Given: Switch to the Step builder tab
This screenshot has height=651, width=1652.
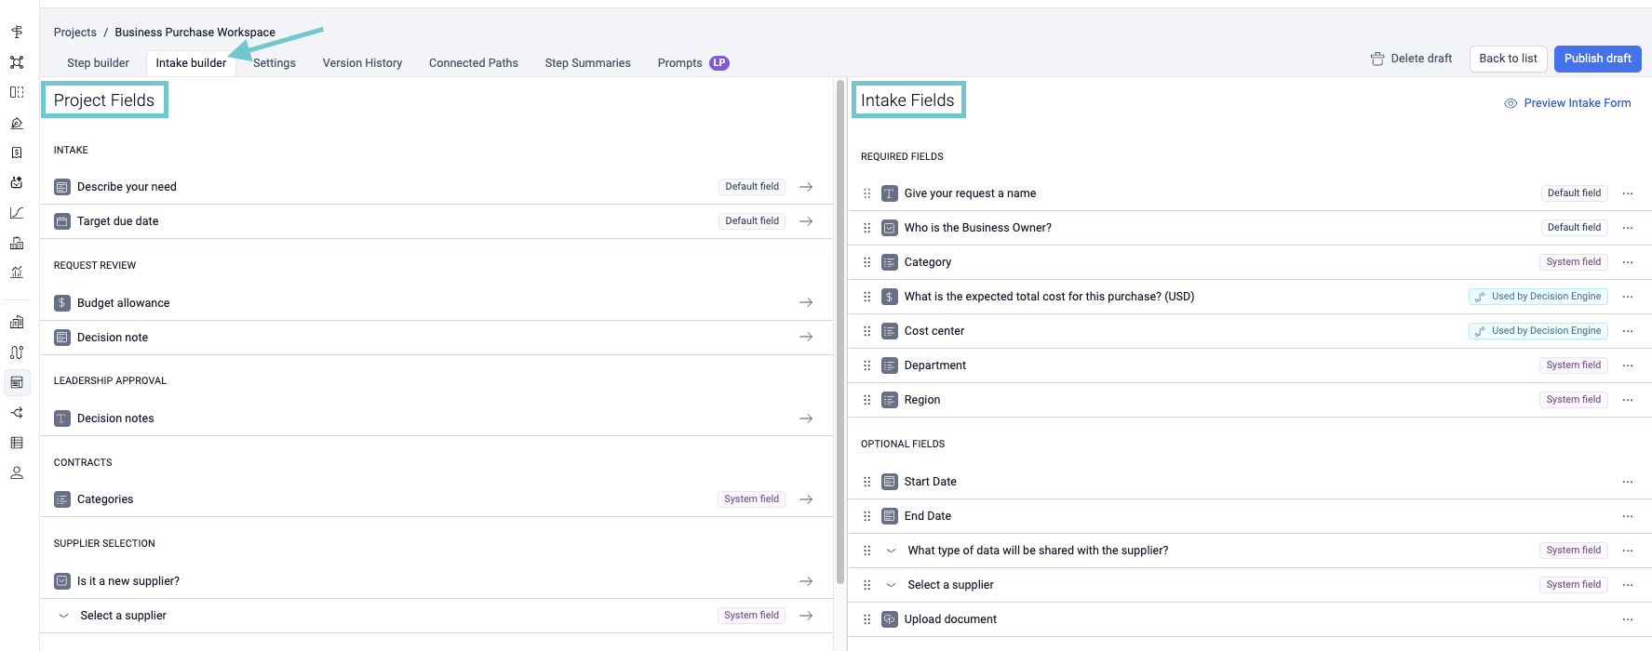Looking at the screenshot, I should 98,63.
